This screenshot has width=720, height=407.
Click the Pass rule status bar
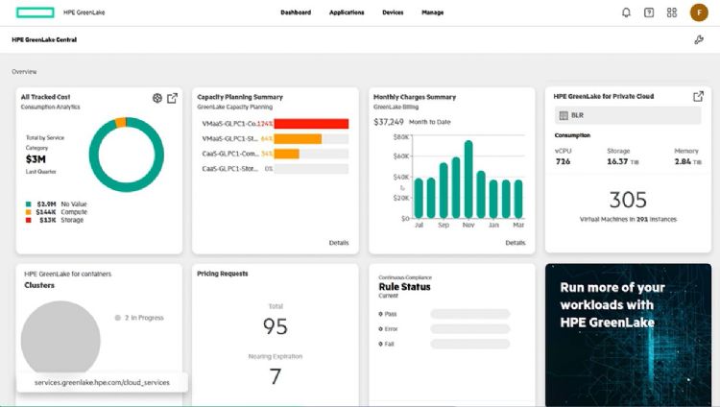[x=470, y=314]
